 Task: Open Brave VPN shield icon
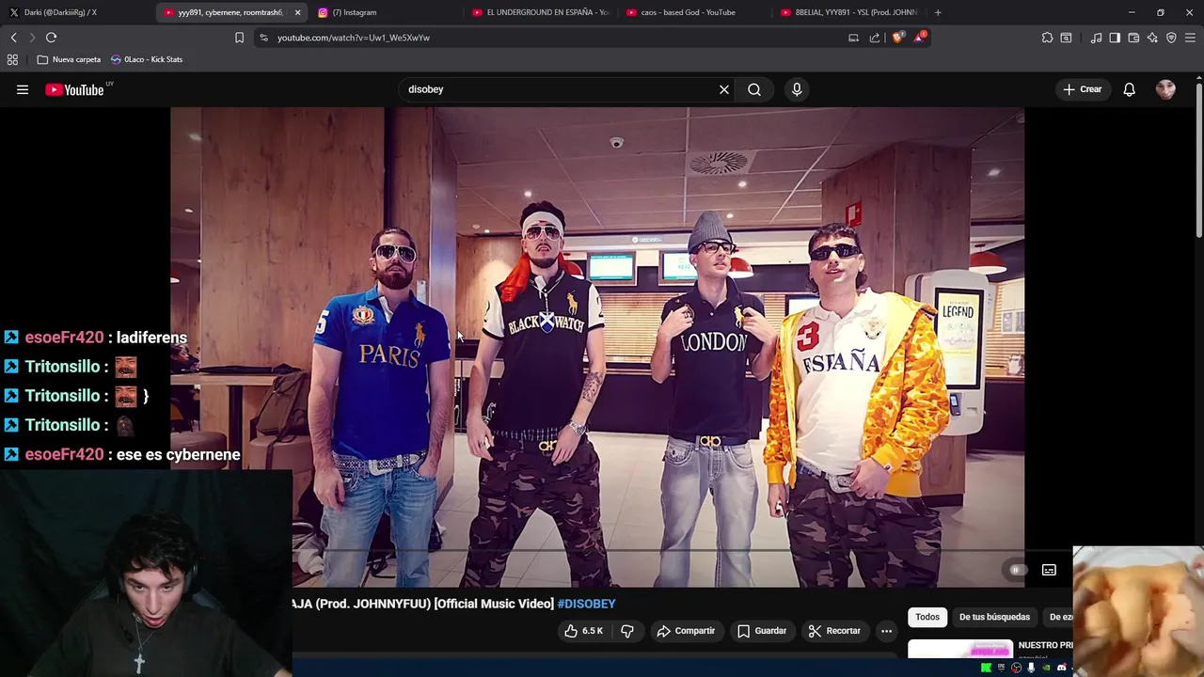pos(1171,38)
